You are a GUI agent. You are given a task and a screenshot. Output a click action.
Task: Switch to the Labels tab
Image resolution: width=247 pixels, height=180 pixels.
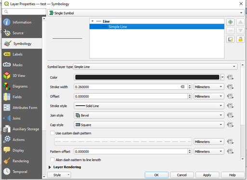pyautogui.click(x=22, y=54)
